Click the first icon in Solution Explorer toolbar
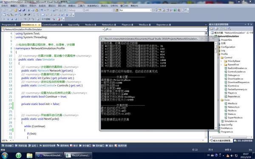This screenshot has width=255, height=159. 212,29
